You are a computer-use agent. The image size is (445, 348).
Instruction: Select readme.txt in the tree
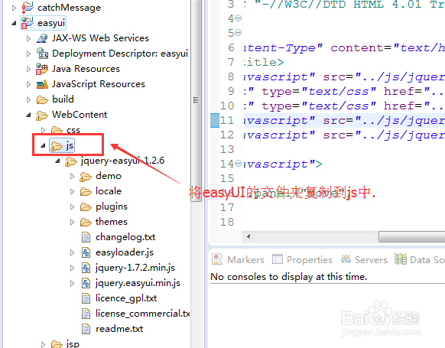pyautogui.click(x=119, y=329)
